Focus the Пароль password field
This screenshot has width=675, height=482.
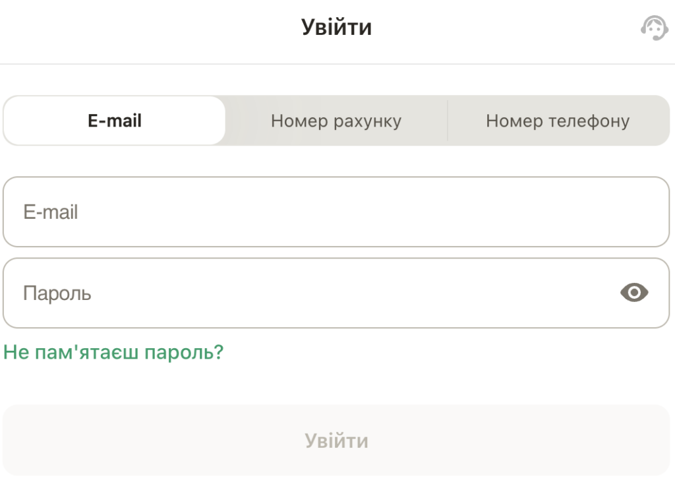tap(264, 292)
